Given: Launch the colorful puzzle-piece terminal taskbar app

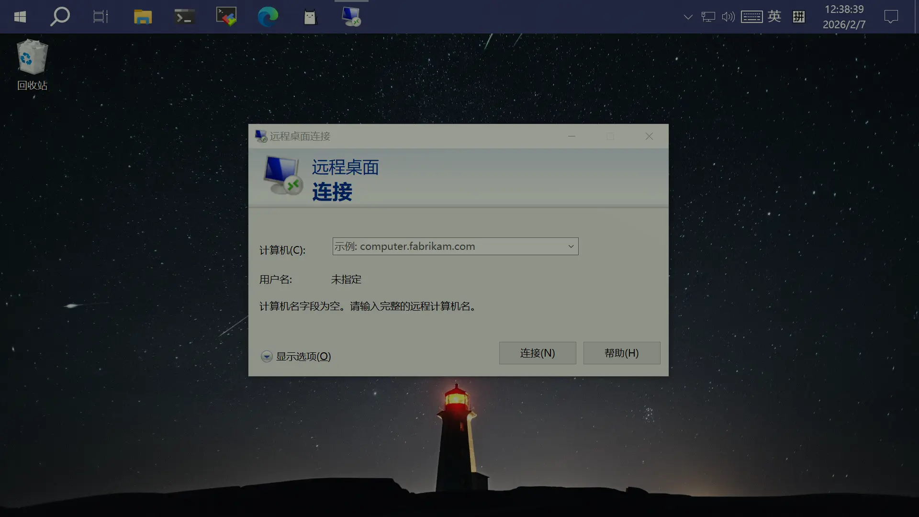Looking at the screenshot, I should (226, 16).
